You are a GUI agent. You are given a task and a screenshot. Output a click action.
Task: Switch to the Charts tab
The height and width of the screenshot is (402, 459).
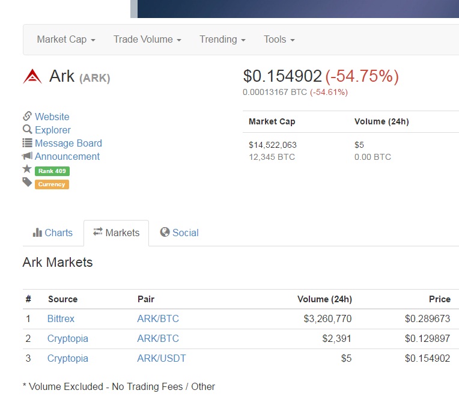point(53,233)
